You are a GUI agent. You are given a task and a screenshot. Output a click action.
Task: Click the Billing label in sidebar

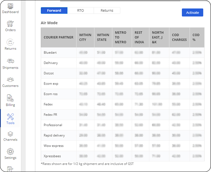point(10,105)
